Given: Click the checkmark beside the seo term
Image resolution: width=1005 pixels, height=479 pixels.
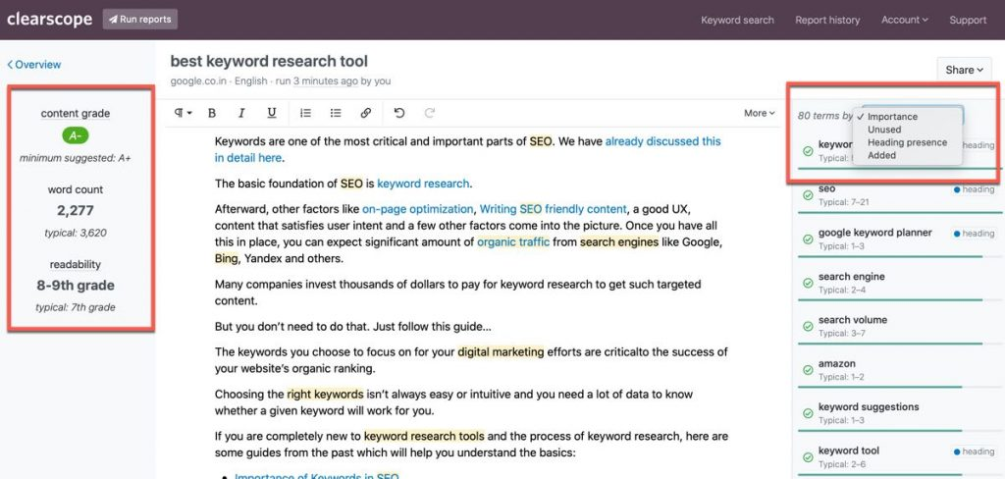Looking at the screenshot, I should point(808,195).
